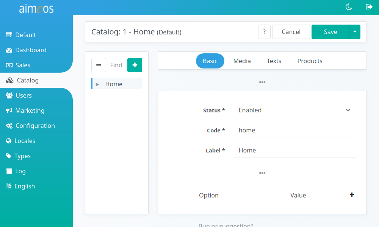Click the Cancel button
This screenshot has width=379, height=227.
point(291,32)
